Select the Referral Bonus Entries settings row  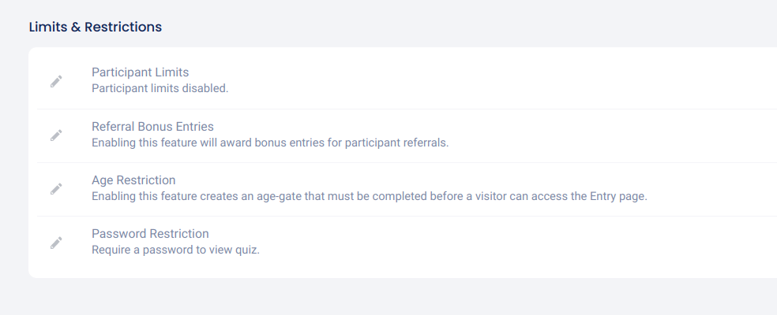coord(553,135)
